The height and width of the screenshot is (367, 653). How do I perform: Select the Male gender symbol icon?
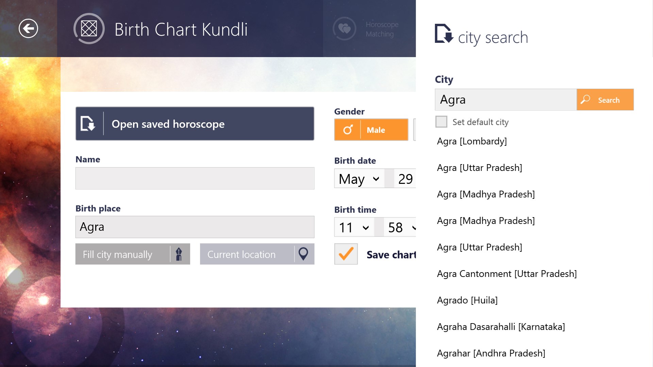point(348,130)
